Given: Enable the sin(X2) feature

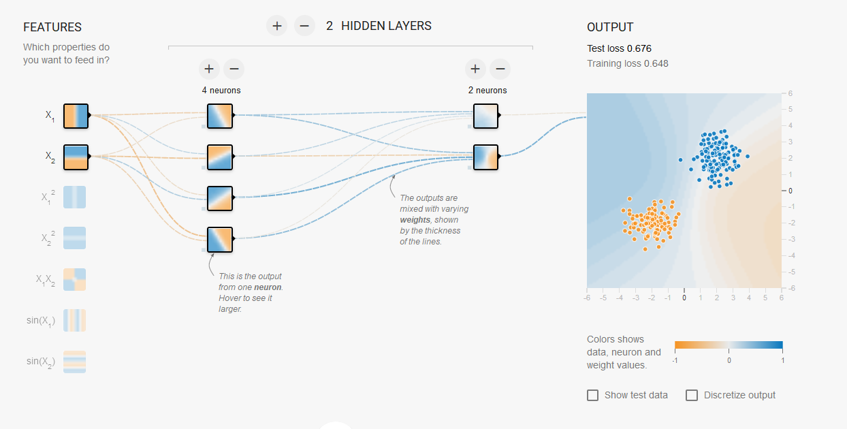Looking at the screenshot, I should (x=75, y=361).
